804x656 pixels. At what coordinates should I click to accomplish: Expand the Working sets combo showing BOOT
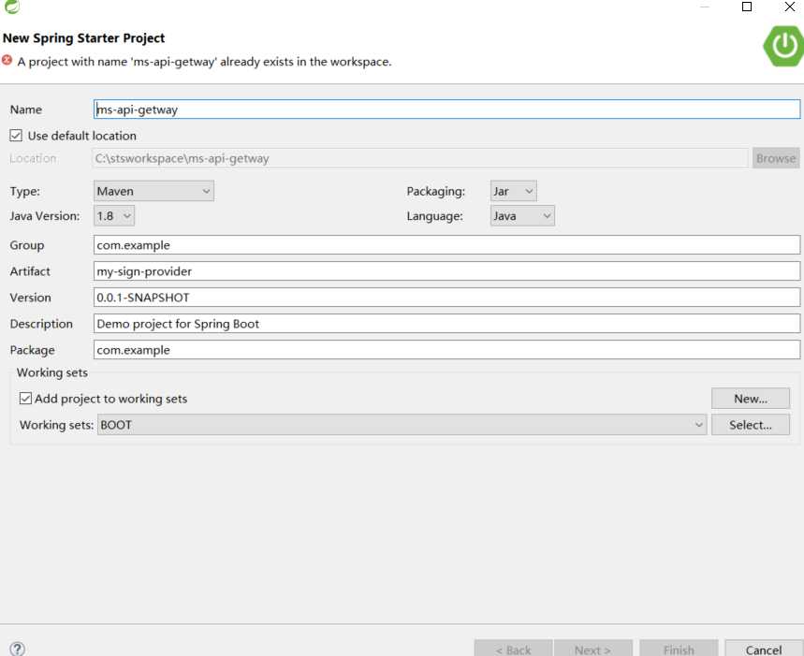tap(402, 425)
